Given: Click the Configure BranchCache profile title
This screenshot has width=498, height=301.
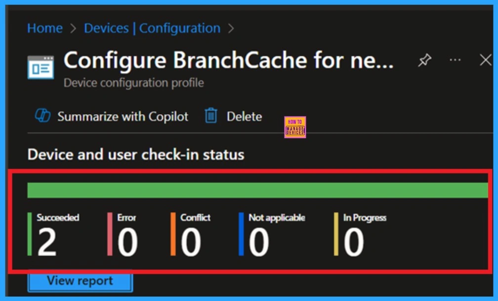Looking at the screenshot, I should (228, 61).
